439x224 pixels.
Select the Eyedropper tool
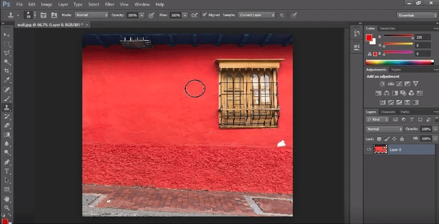pyautogui.click(x=7, y=80)
